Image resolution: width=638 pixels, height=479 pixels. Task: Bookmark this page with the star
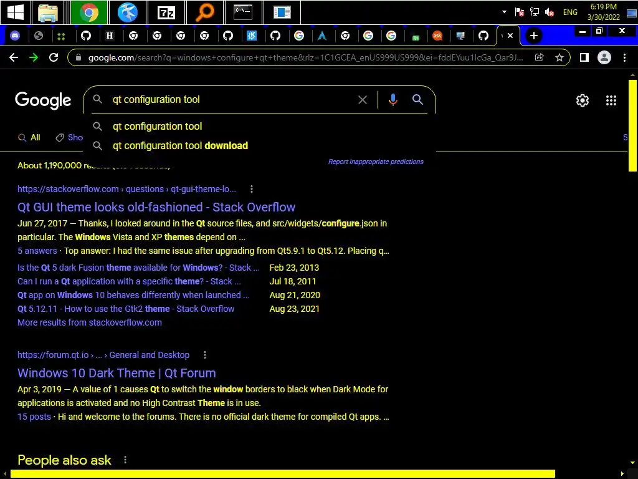pyautogui.click(x=559, y=57)
